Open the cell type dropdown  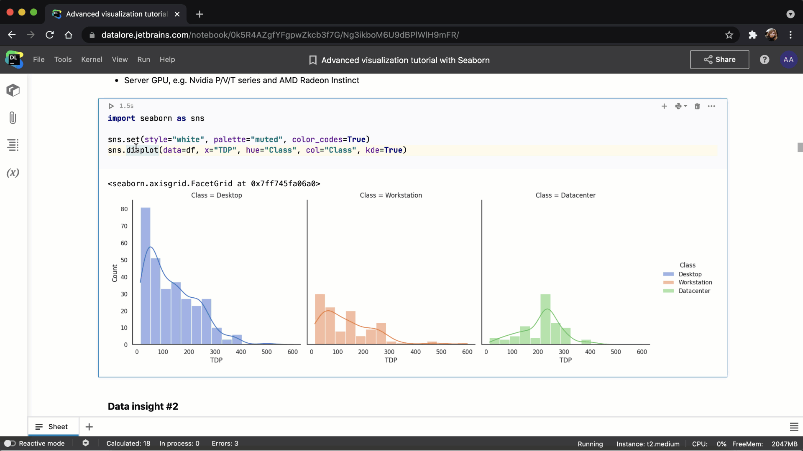pyautogui.click(x=681, y=106)
